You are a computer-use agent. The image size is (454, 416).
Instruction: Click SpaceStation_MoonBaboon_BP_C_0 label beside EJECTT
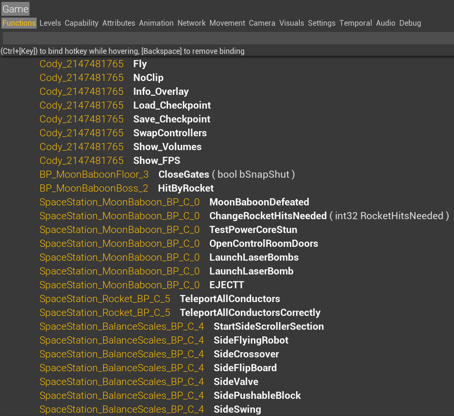click(x=119, y=285)
